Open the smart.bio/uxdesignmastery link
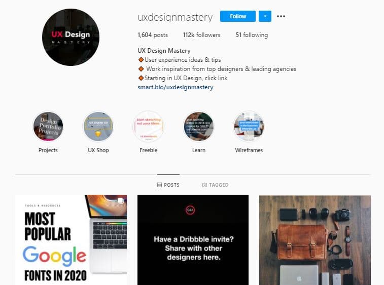The height and width of the screenshot is (285, 384). pyautogui.click(x=176, y=87)
